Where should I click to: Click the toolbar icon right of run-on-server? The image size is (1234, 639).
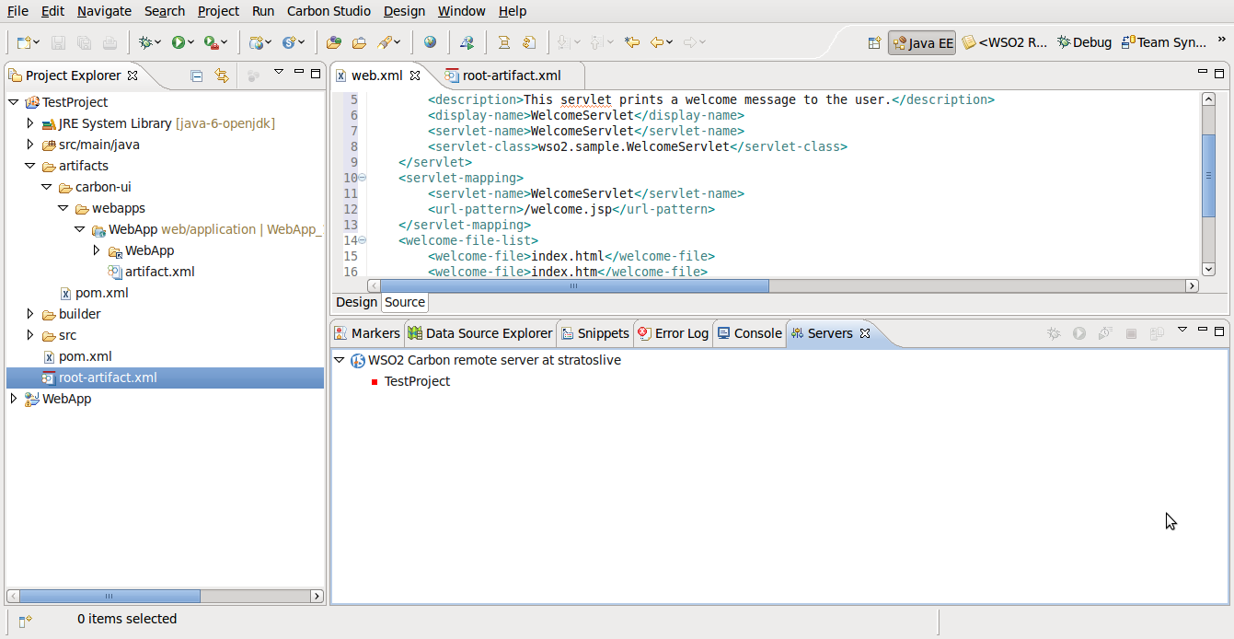pos(503,42)
